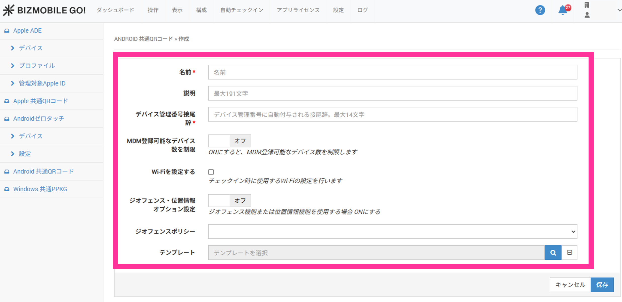622x302 pixels.
Task: Click the Apple ADE drive icon
Action: click(7, 31)
